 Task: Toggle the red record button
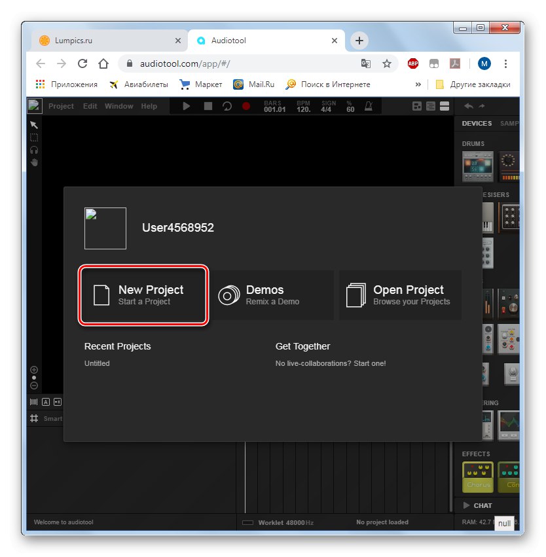click(x=246, y=106)
